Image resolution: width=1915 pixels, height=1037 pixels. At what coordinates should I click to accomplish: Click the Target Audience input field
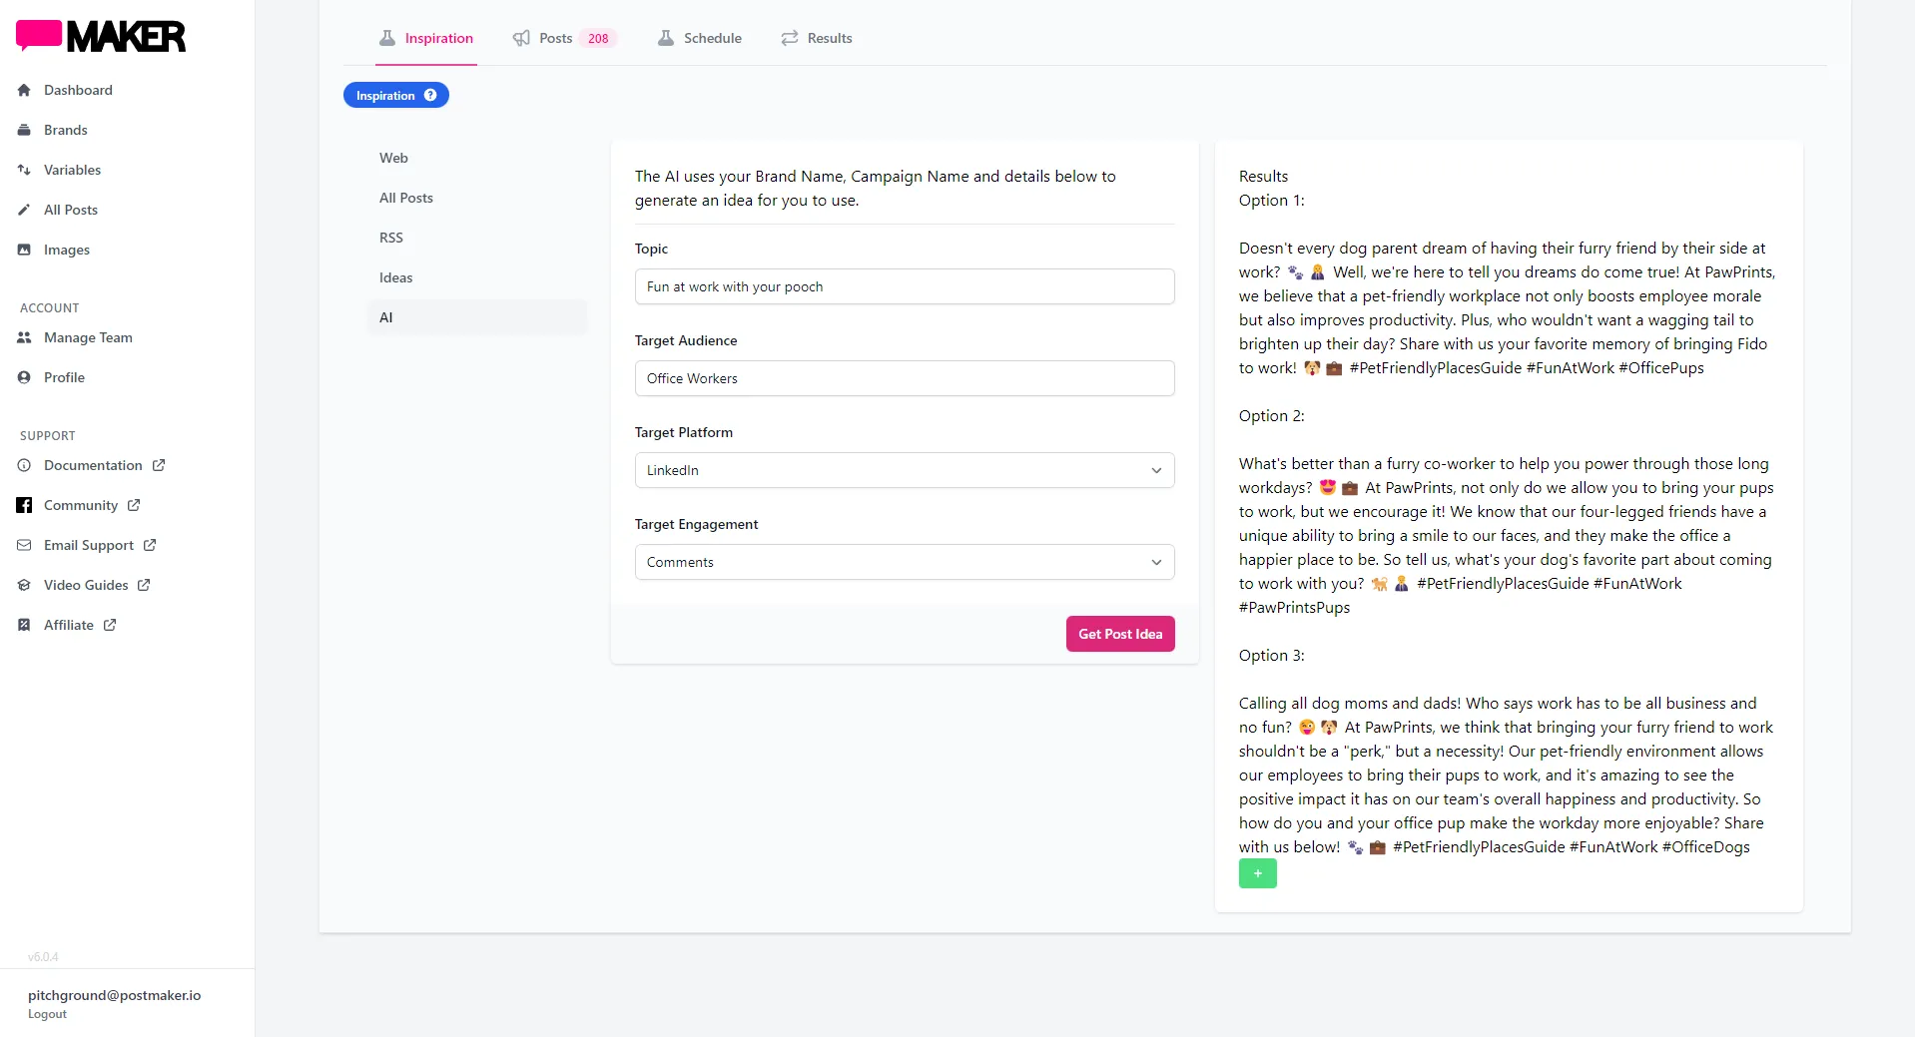(905, 378)
